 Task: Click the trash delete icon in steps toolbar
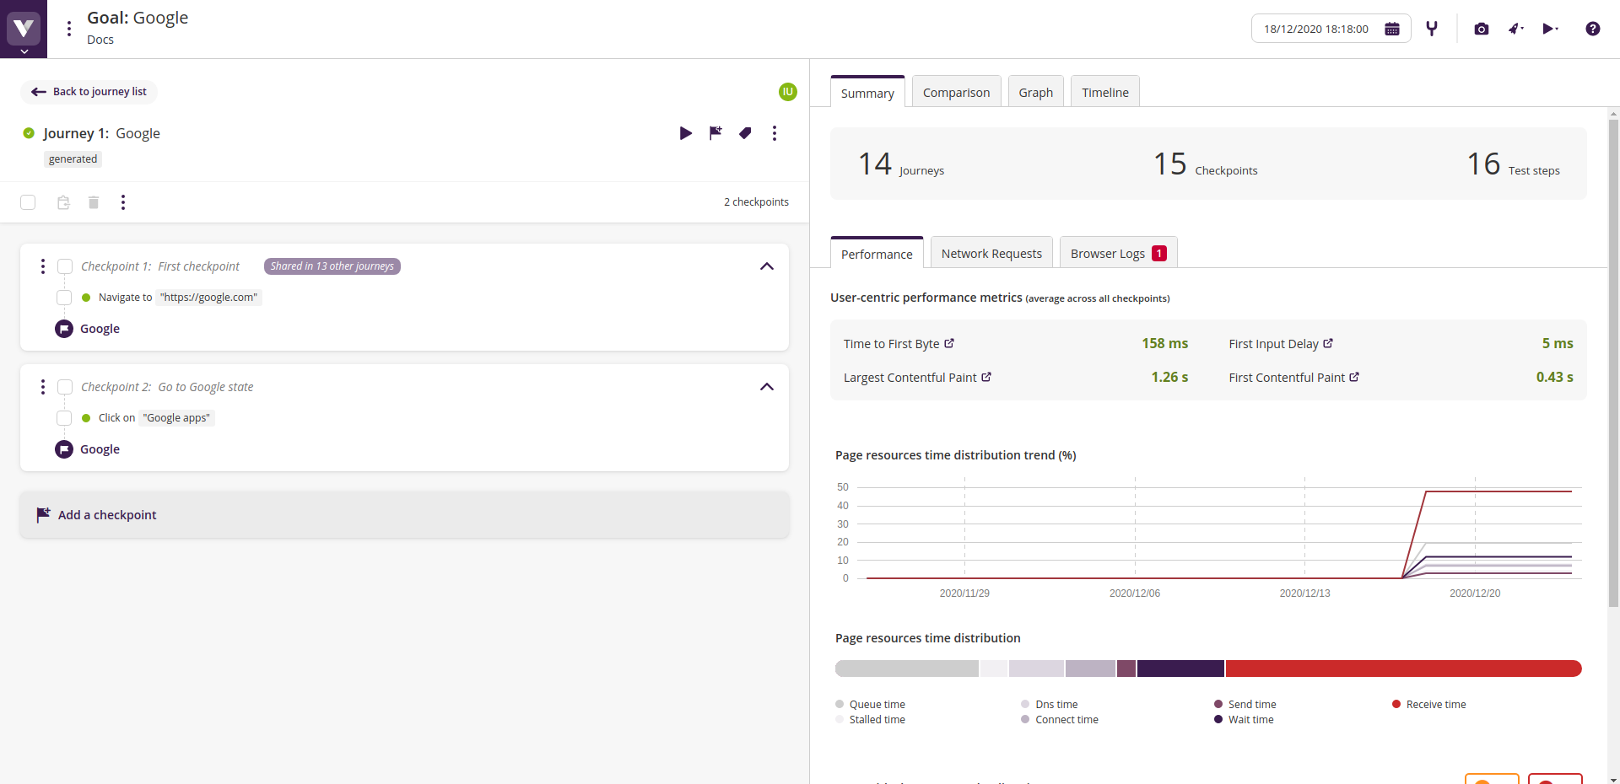tap(94, 202)
